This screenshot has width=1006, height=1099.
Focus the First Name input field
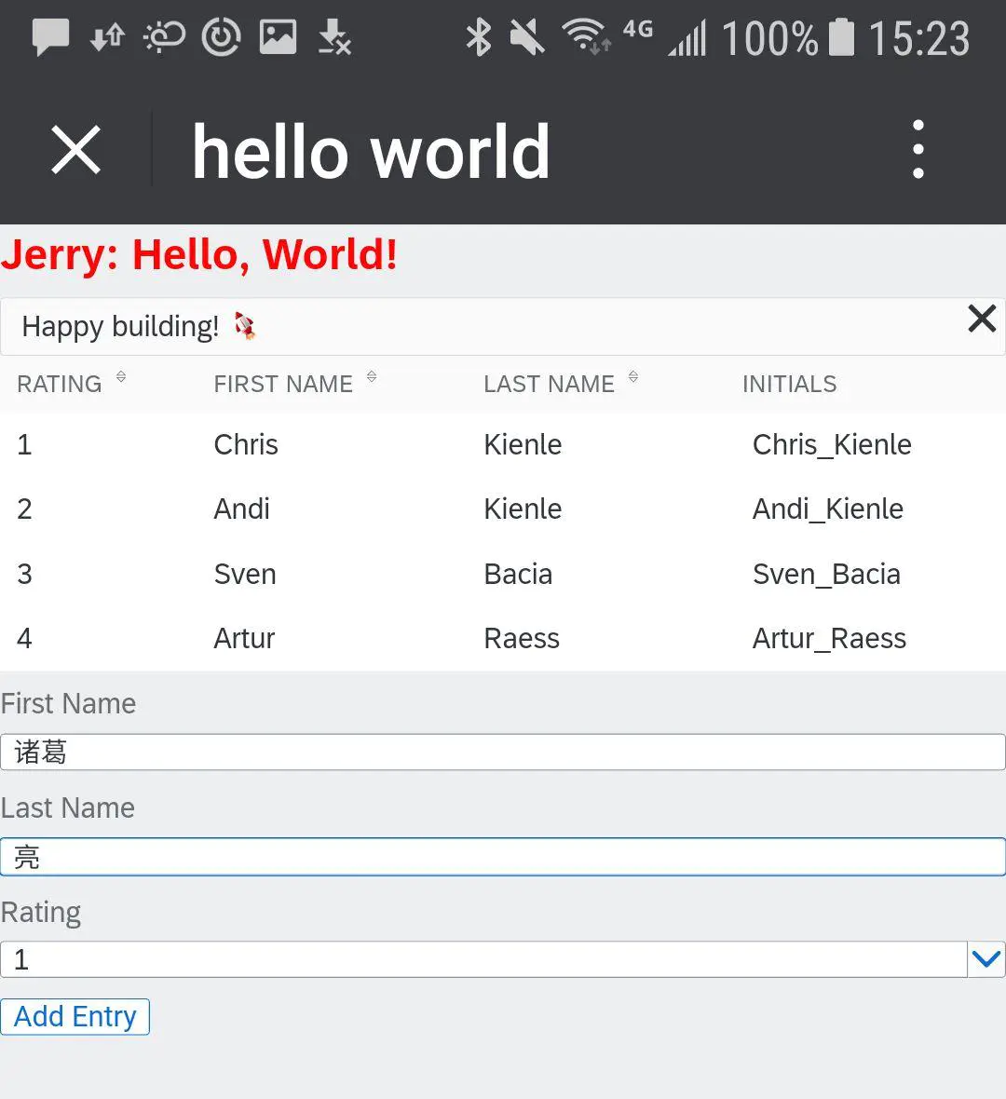point(503,753)
